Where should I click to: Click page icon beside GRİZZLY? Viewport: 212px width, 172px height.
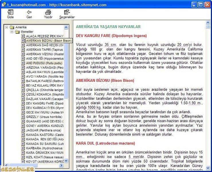(23, 117)
